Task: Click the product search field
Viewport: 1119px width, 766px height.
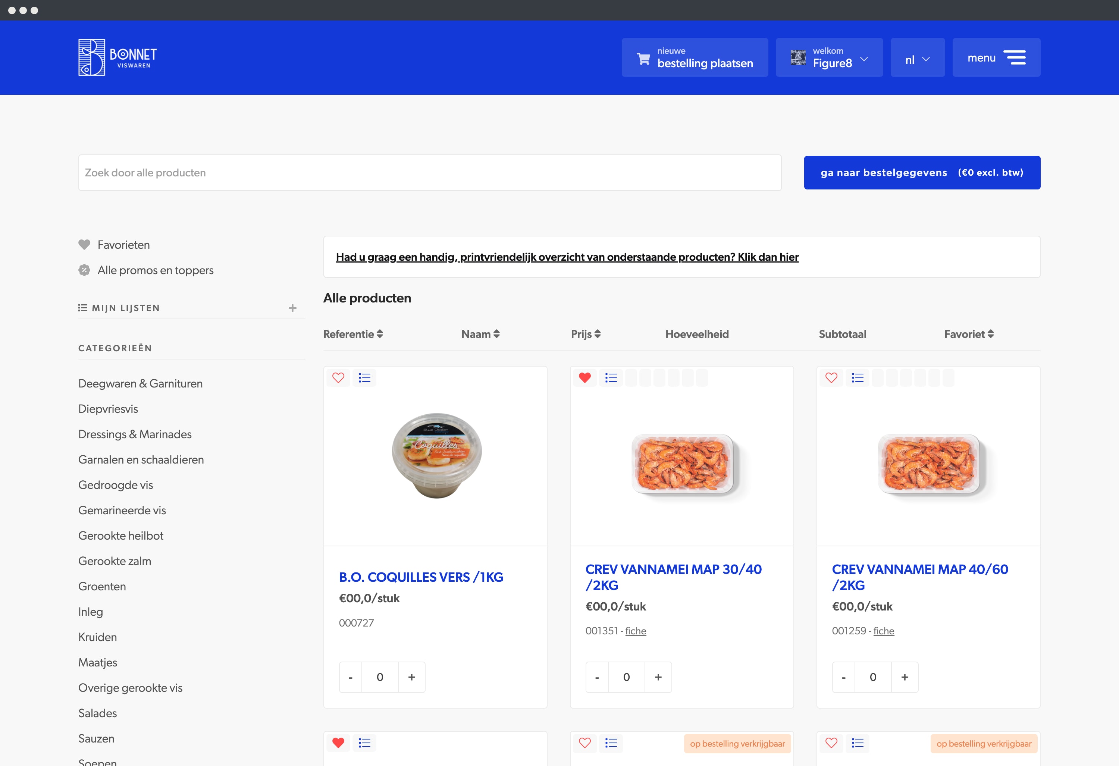Action: pos(429,173)
